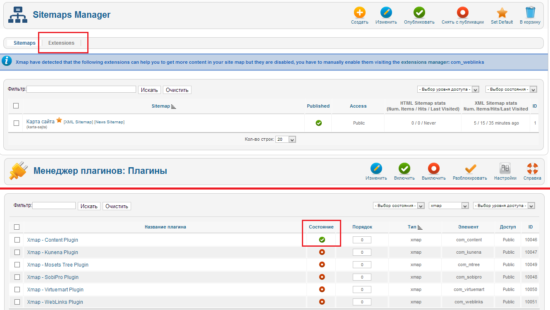Click the В корзину trash icon
Image resolution: width=550 pixels, height=310 pixels.
point(530,12)
